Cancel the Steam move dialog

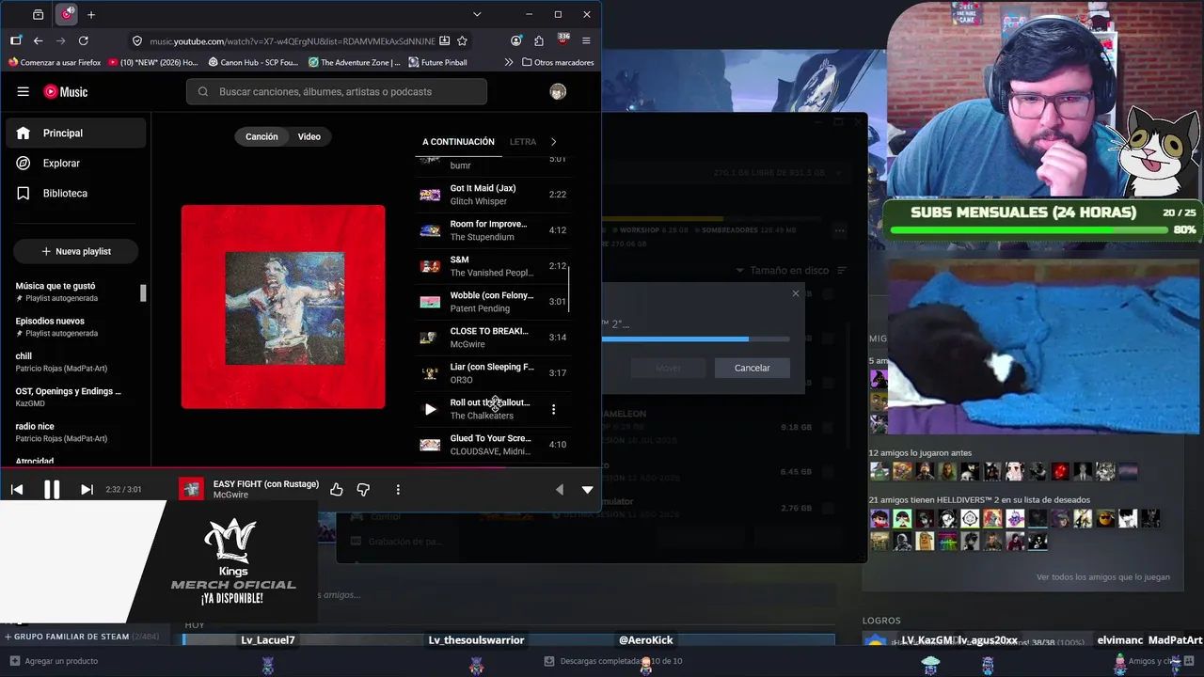pos(752,368)
